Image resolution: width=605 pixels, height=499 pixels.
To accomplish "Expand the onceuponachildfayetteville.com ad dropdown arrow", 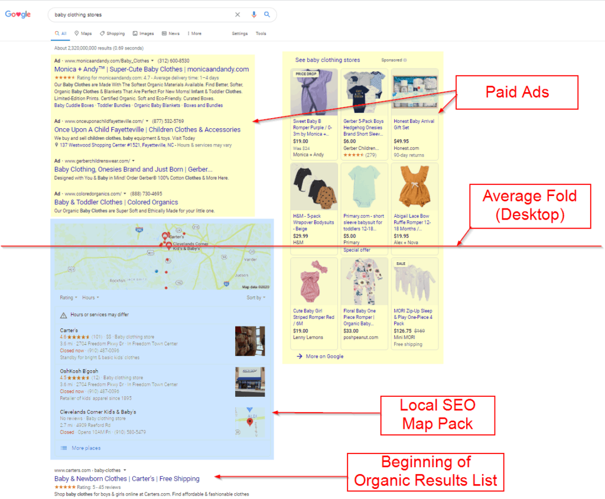I will 147,121.
